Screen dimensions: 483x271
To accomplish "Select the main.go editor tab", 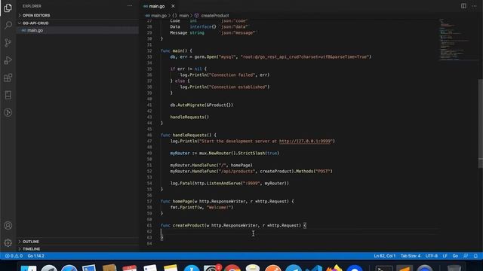I will click(156, 6).
